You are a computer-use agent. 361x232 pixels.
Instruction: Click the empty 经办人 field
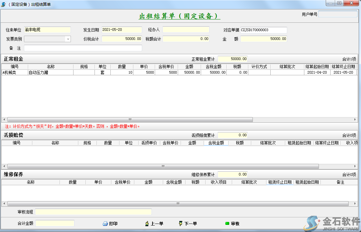pos(186,30)
